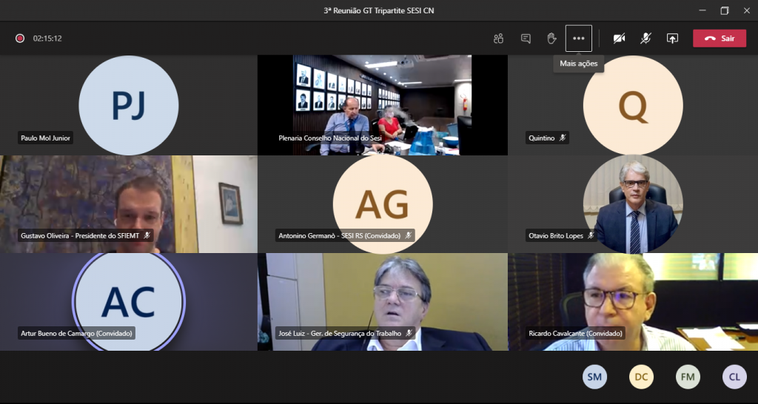Click the Plenaria Conselho Nacional do Sesi label

click(x=330, y=138)
